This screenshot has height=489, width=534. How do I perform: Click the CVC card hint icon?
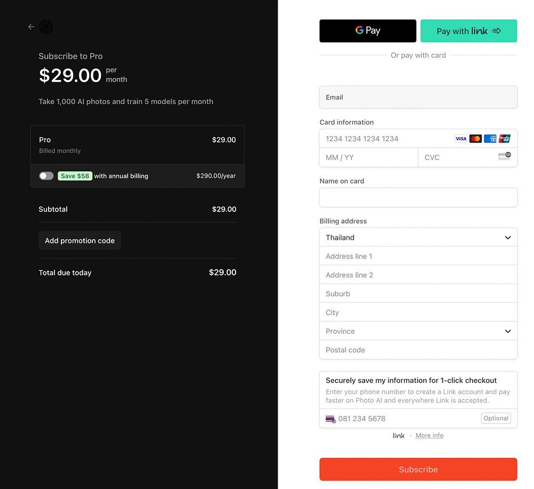[504, 156]
